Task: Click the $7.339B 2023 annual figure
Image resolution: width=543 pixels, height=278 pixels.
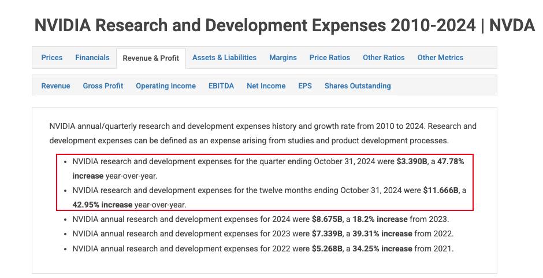Action: point(327,234)
